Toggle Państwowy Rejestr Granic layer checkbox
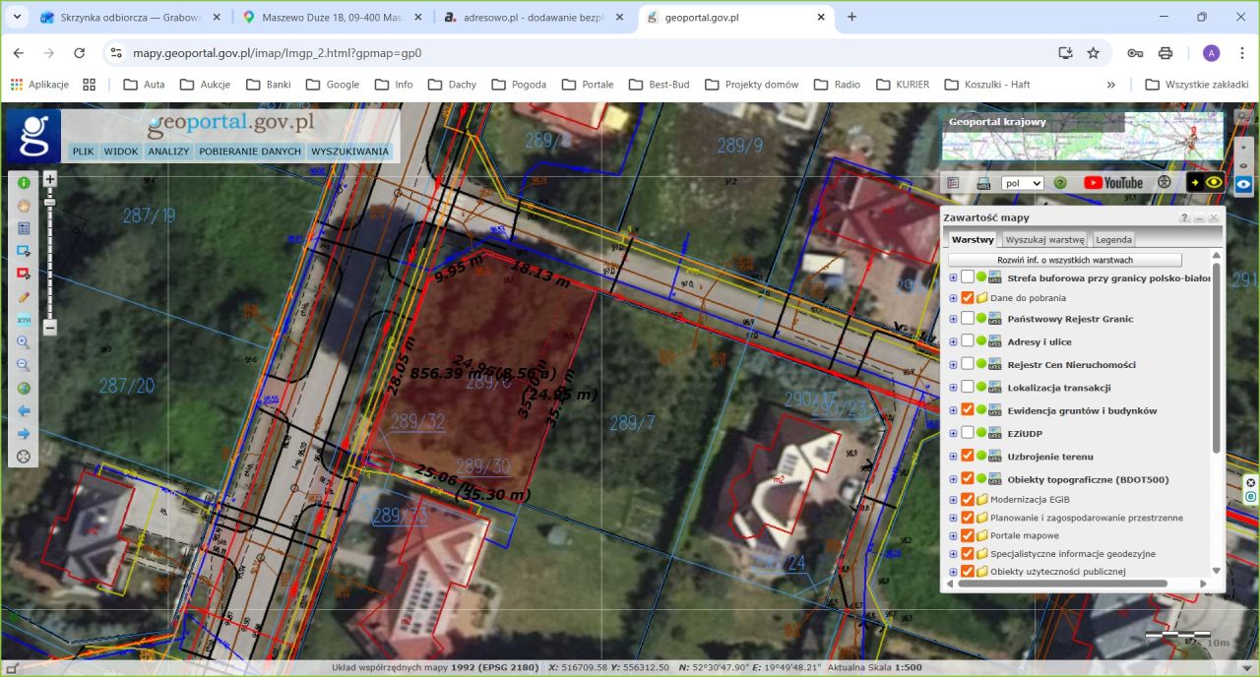The height and width of the screenshot is (677, 1260). pos(968,319)
